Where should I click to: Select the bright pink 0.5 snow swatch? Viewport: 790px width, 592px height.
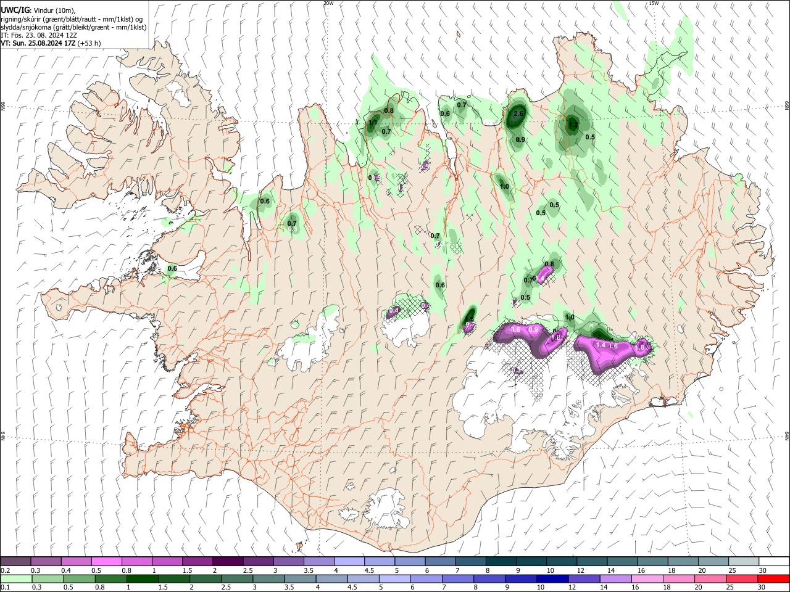click(106, 561)
